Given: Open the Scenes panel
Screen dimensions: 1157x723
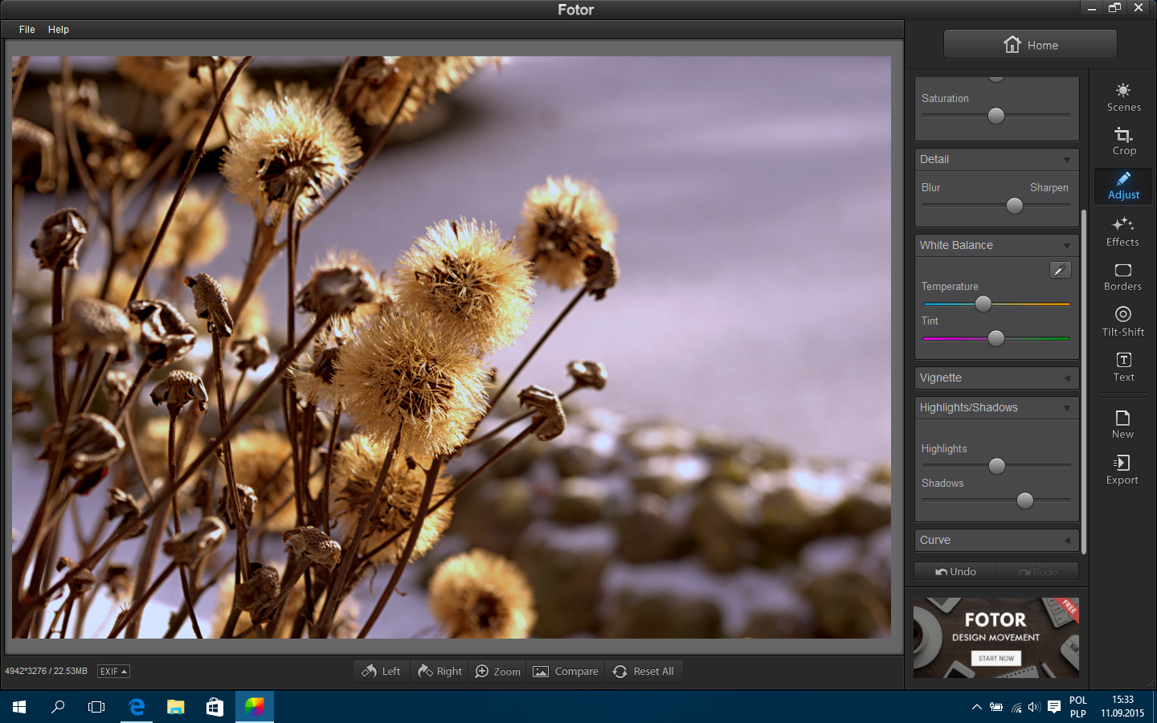Looking at the screenshot, I should (1123, 97).
